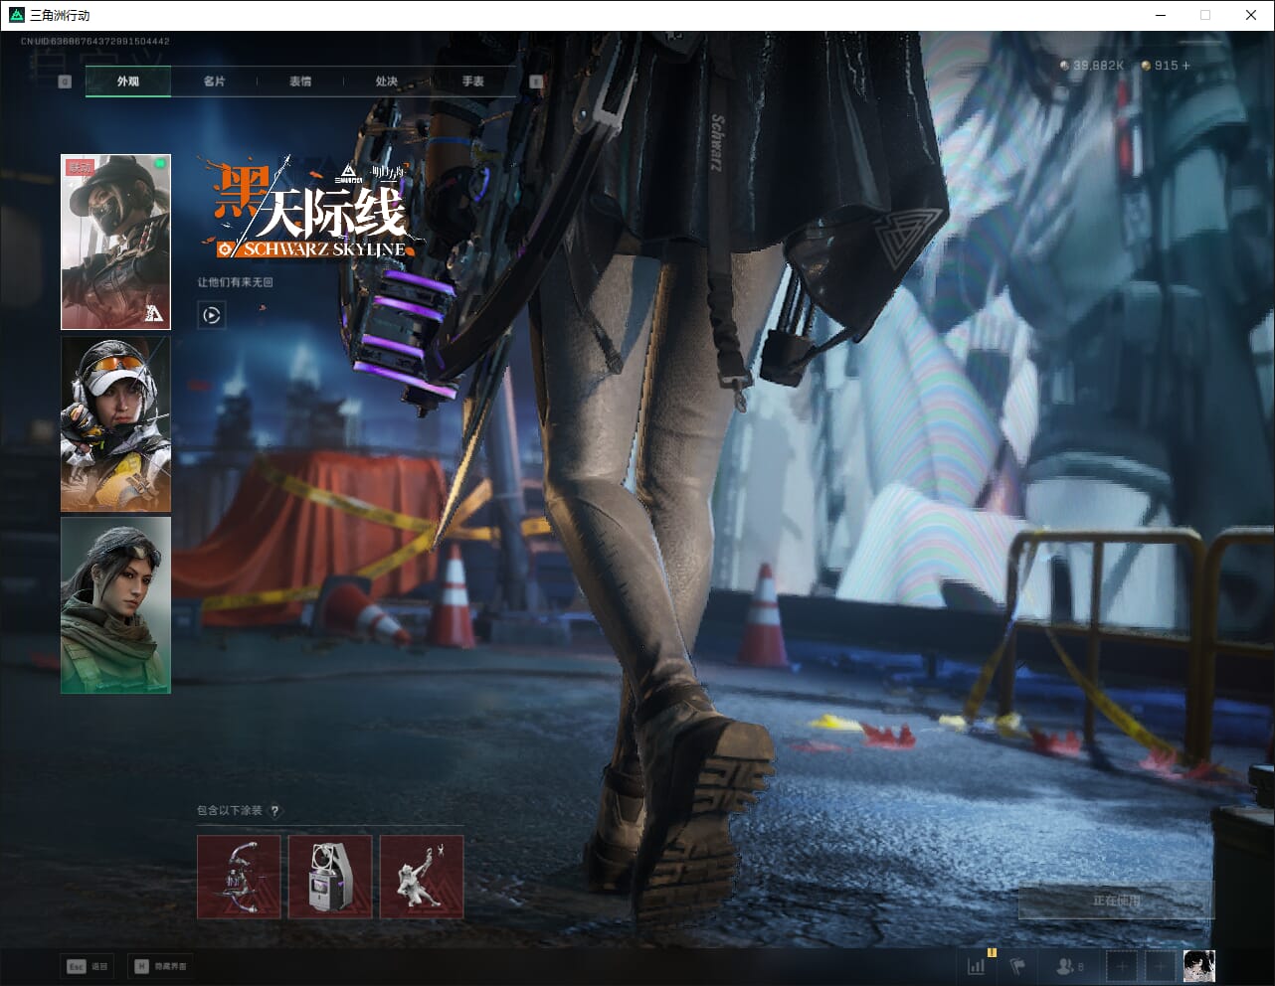
Task: Switch to the 名片 tab
Action: click(214, 82)
